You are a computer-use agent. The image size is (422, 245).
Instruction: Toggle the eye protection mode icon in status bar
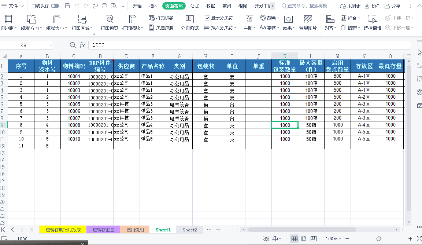(266, 239)
